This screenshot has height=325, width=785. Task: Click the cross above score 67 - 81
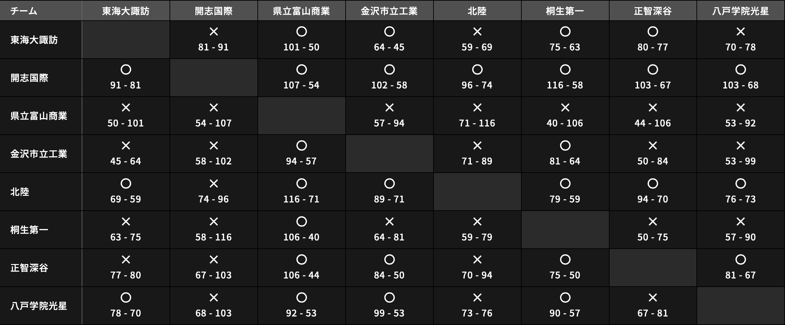653,298
